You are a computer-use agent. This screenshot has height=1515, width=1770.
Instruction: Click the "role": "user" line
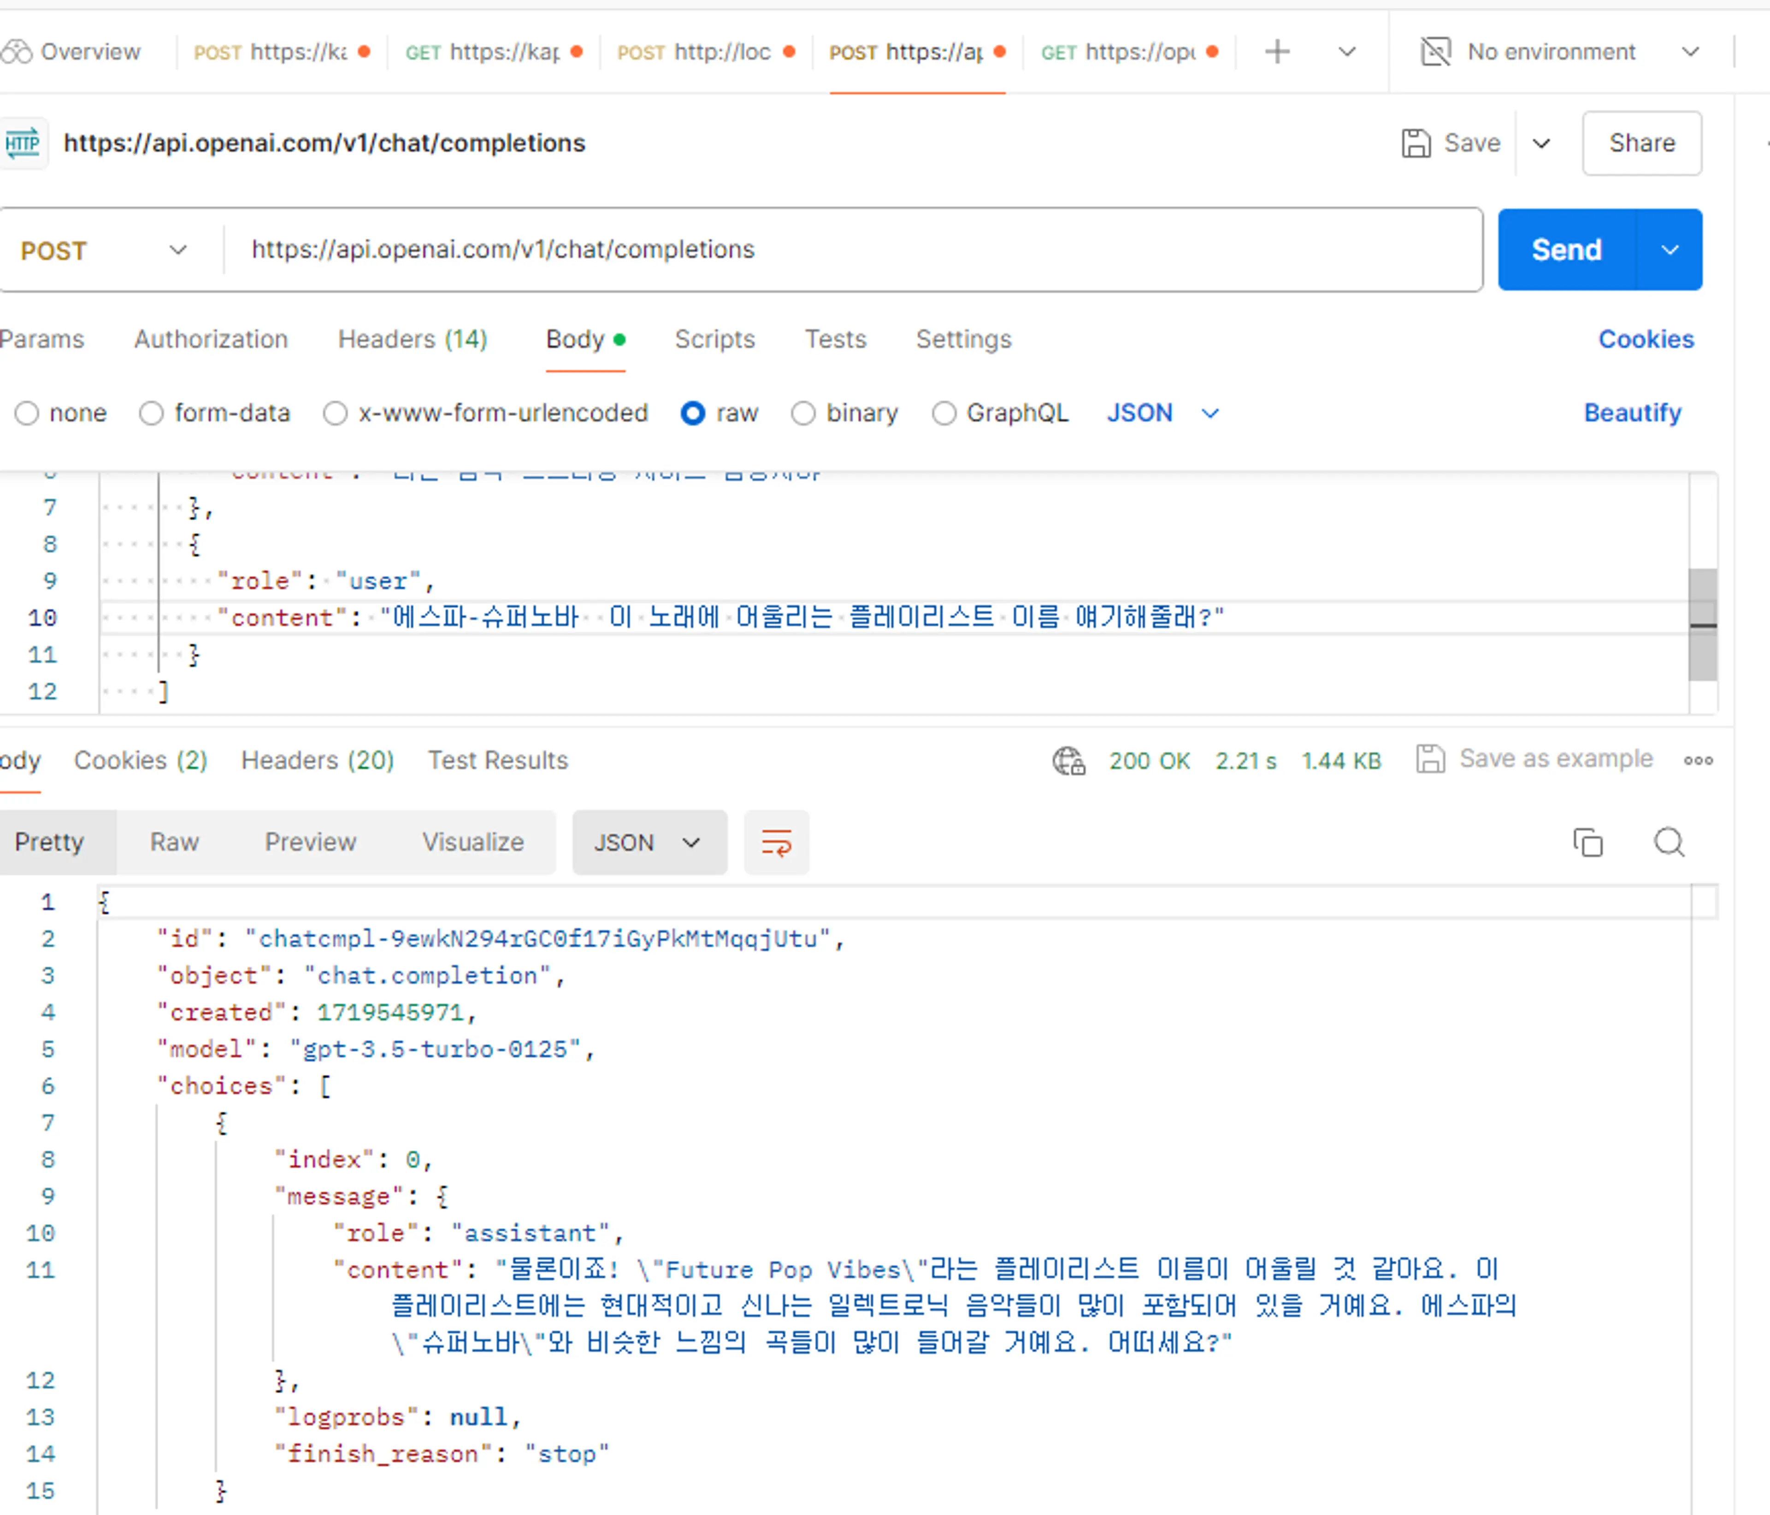326,581
